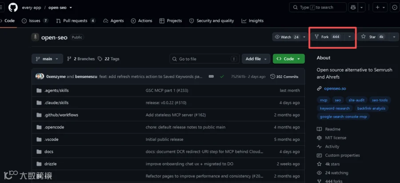Select the keyword-research topic tag

tap(335, 108)
